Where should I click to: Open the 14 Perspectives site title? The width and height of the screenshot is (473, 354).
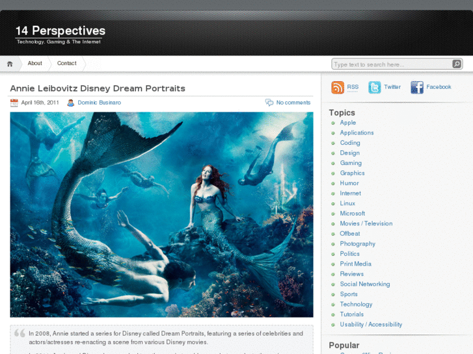click(x=61, y=31)
